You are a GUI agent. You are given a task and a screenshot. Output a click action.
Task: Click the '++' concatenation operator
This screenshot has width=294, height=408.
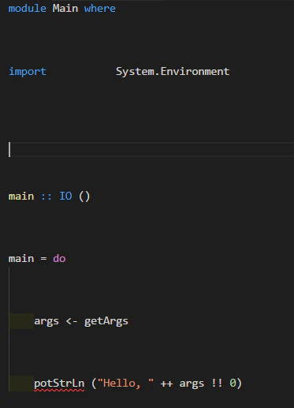tap(166, 384)
